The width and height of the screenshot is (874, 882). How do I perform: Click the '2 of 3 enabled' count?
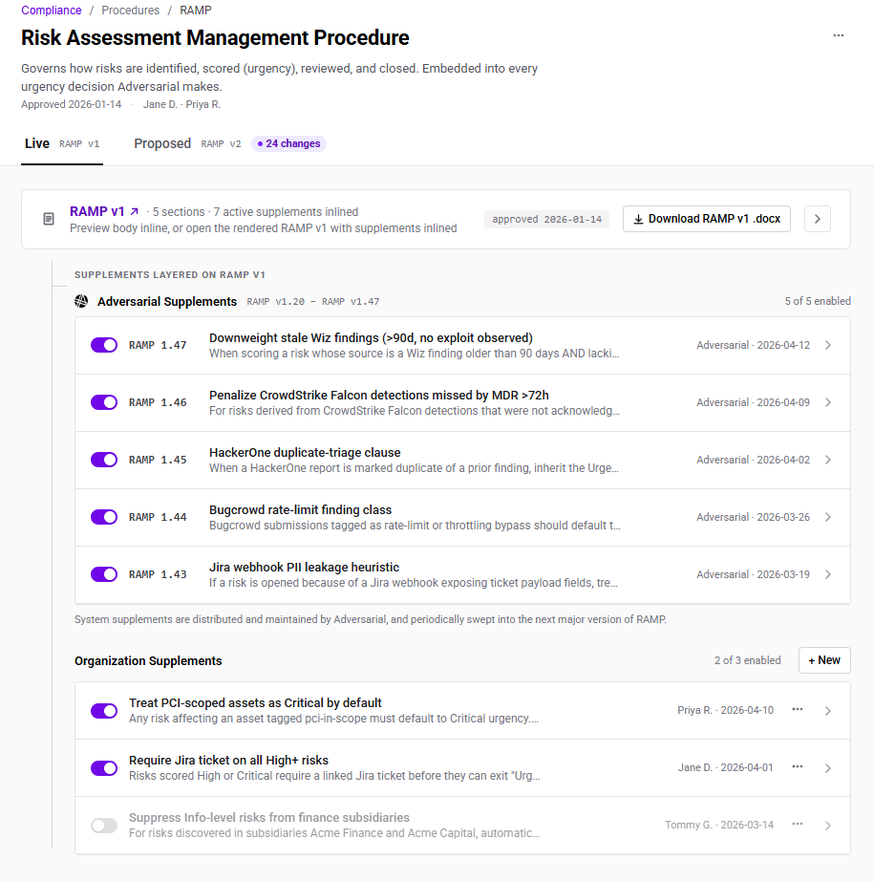(x=748, y=660)
